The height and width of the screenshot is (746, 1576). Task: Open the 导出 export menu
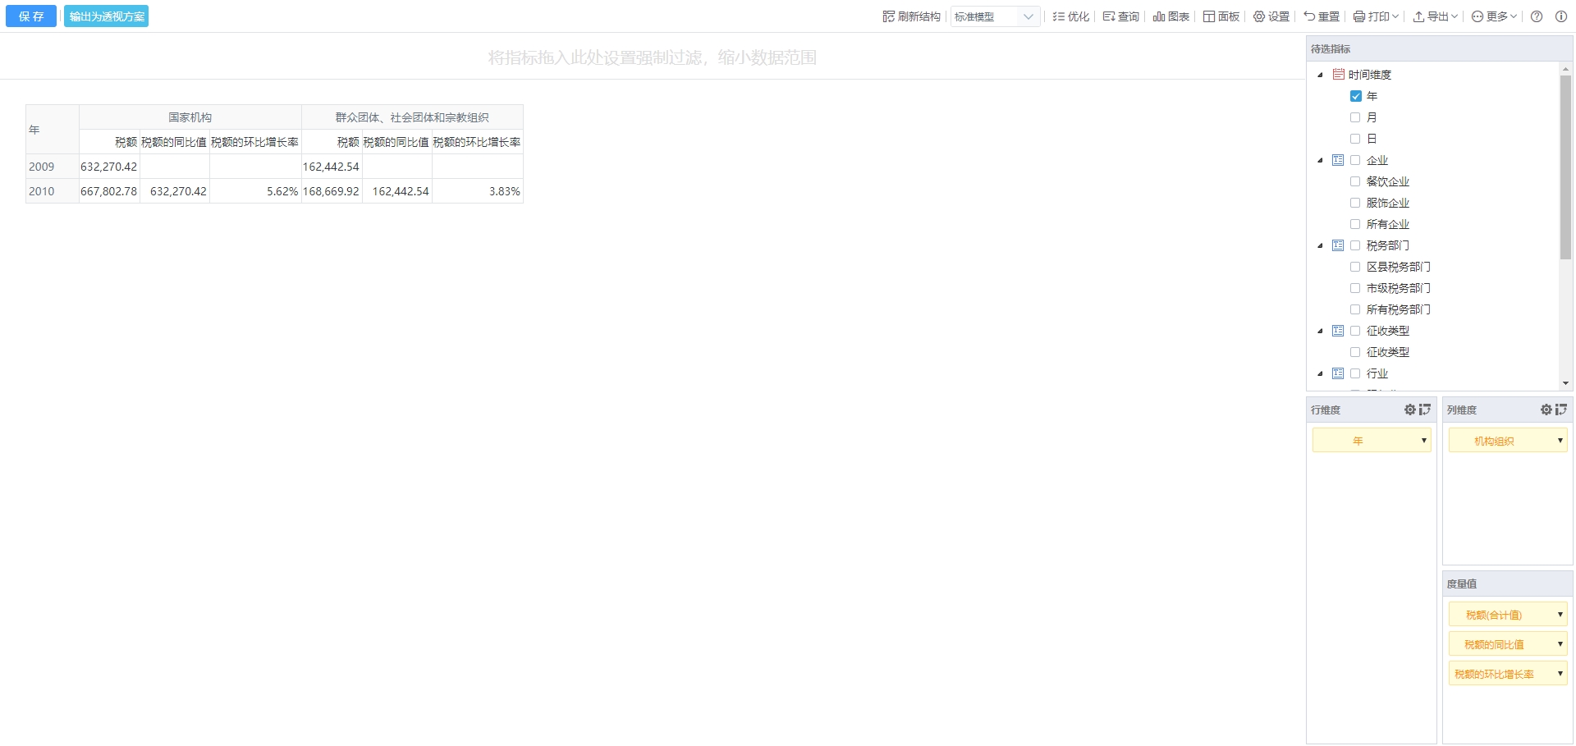click(1434, 16)
